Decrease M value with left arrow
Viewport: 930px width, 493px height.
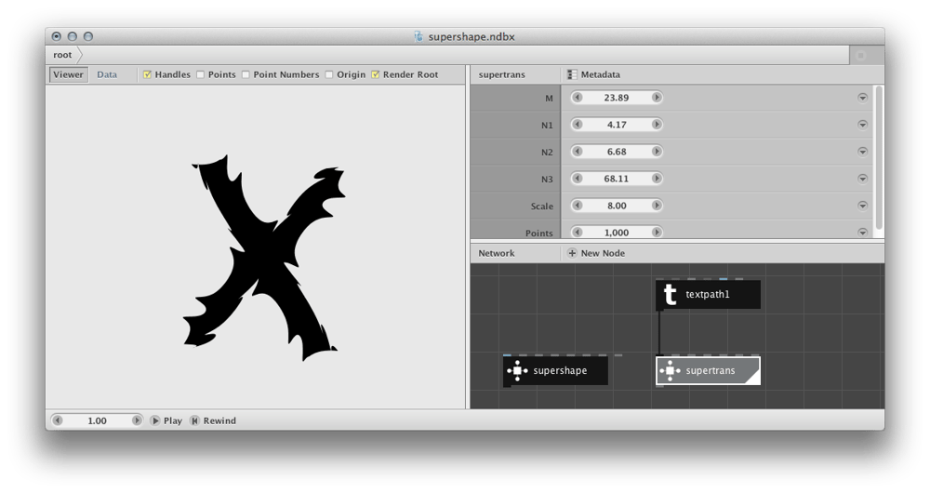click(578, 98)
